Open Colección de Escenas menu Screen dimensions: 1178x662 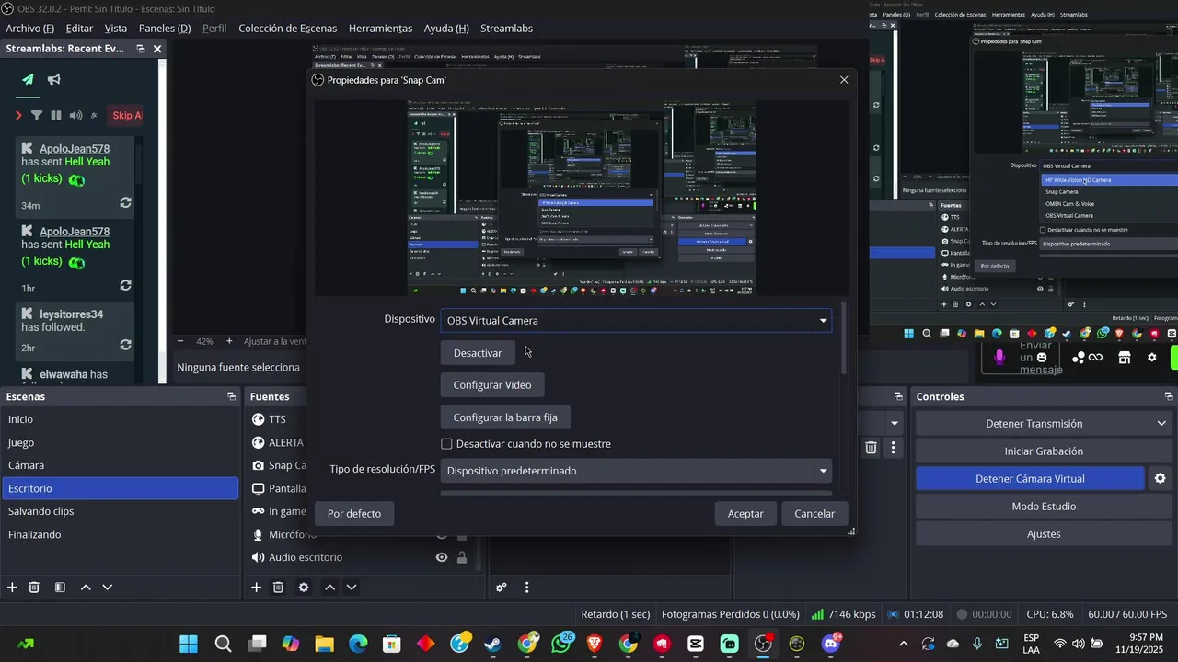point(287,29)
